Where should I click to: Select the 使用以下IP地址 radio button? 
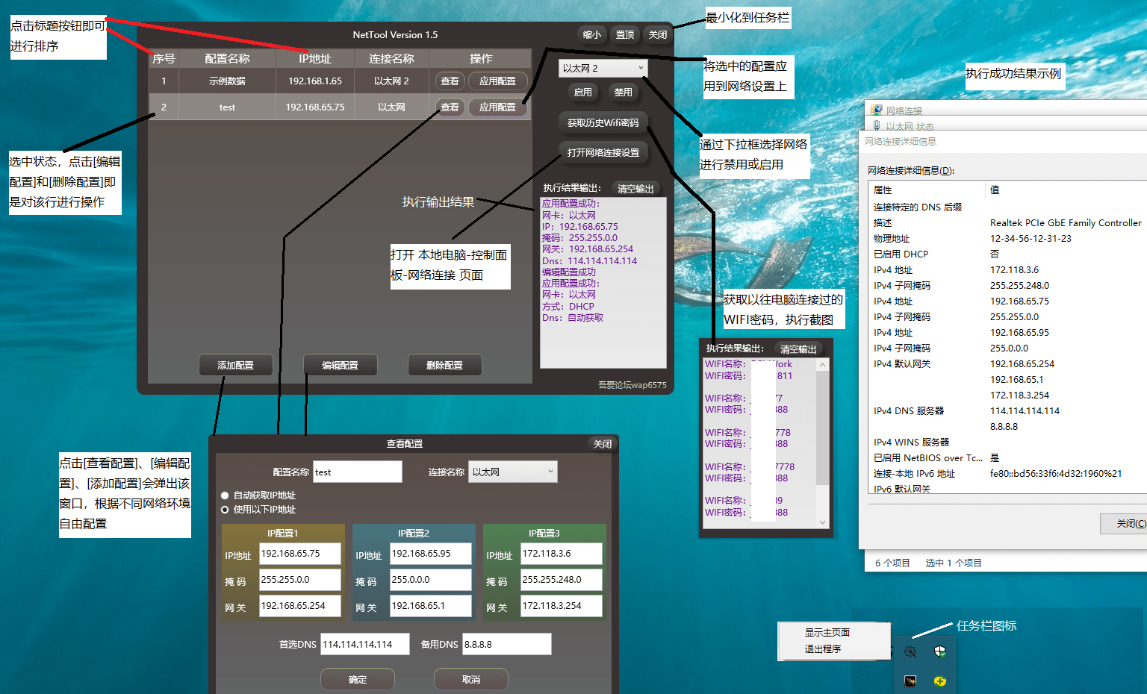pos(225,510)
